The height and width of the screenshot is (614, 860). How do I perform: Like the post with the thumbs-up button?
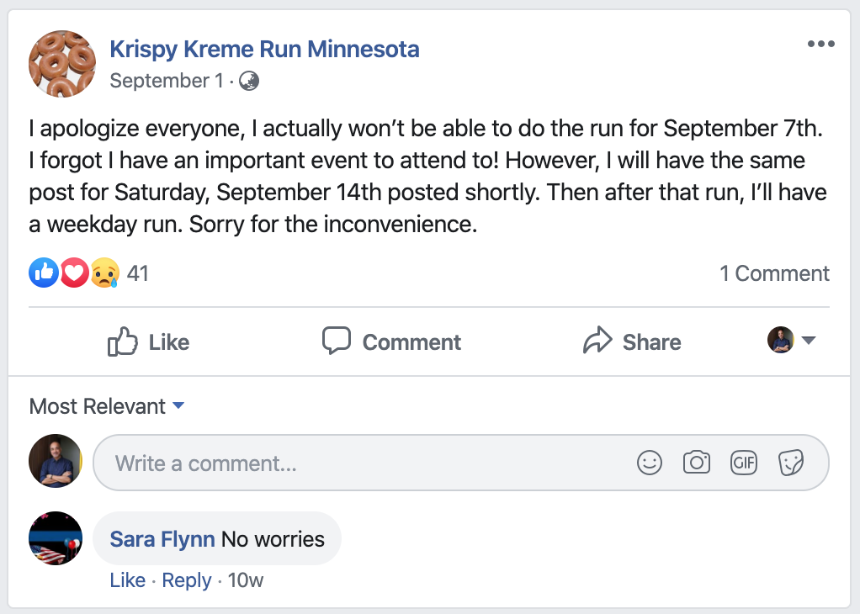149,341
